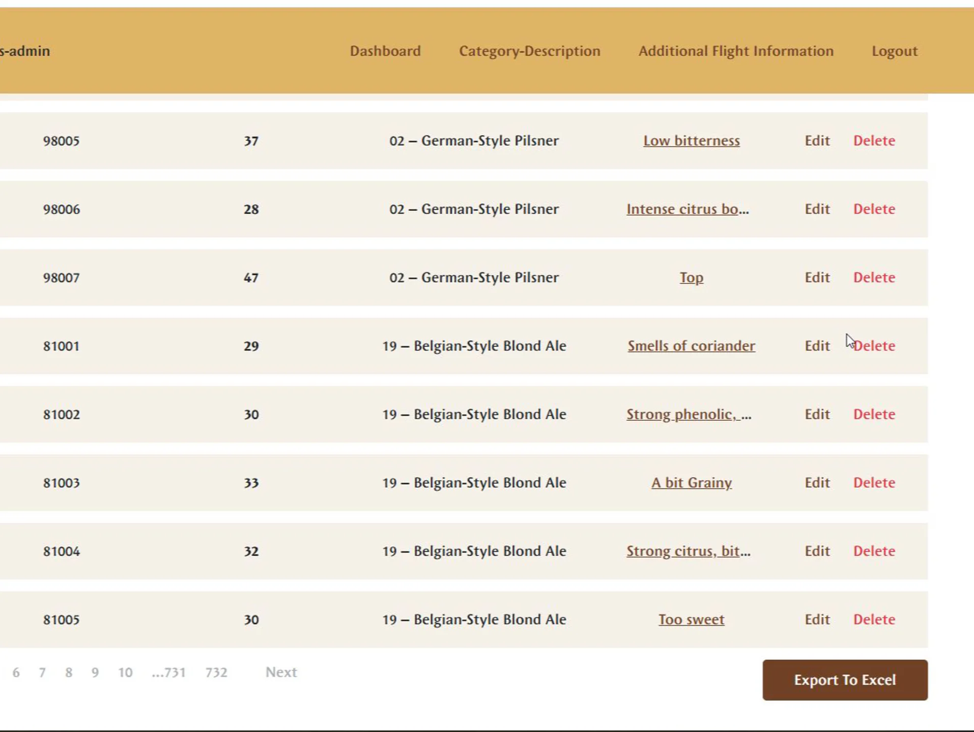Select entry number 81001 text
The width and height of the screenshot is (974, 732).
click(61, 346)
